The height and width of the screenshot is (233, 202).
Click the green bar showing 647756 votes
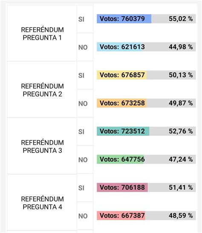click(120, 159)
